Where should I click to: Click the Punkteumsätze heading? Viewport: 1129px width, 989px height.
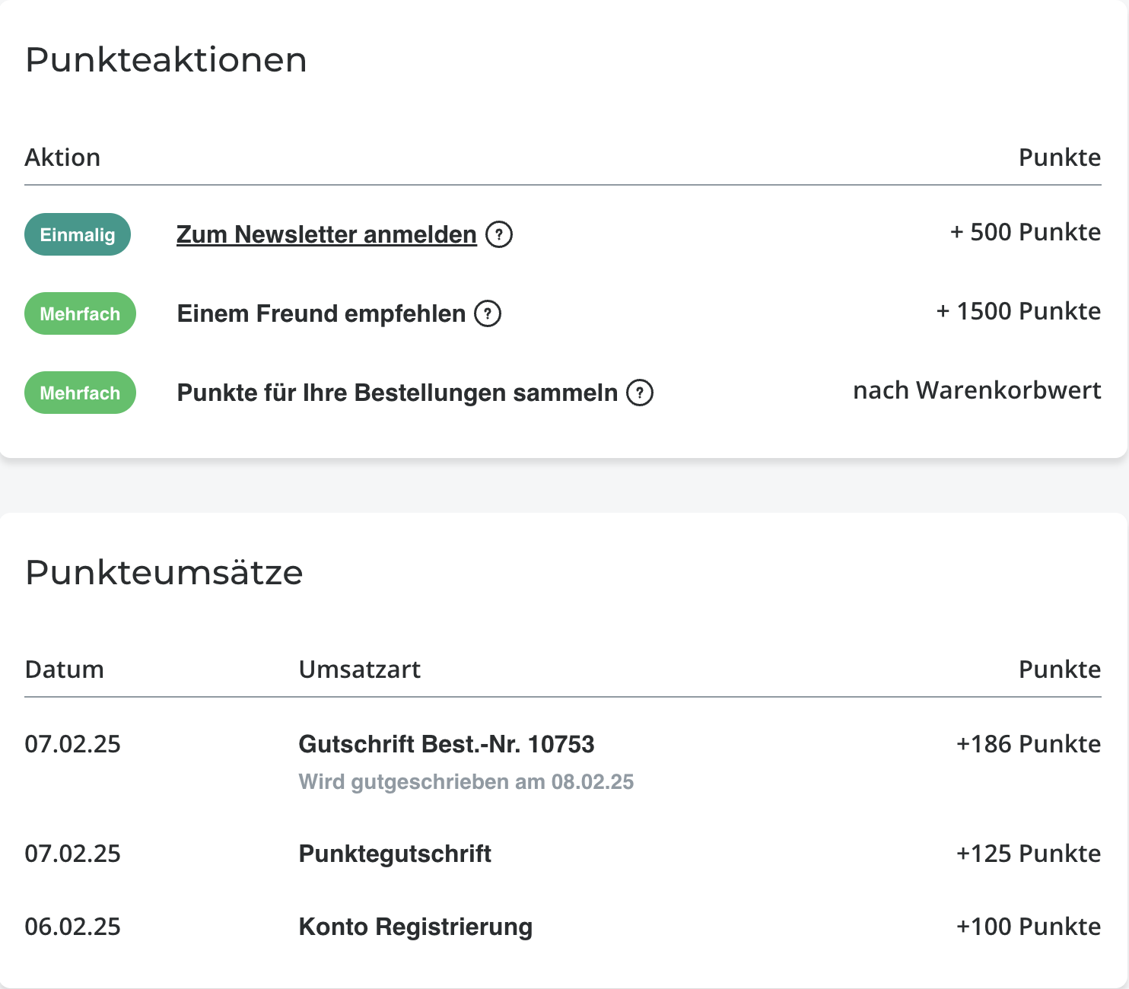(164, 572)
